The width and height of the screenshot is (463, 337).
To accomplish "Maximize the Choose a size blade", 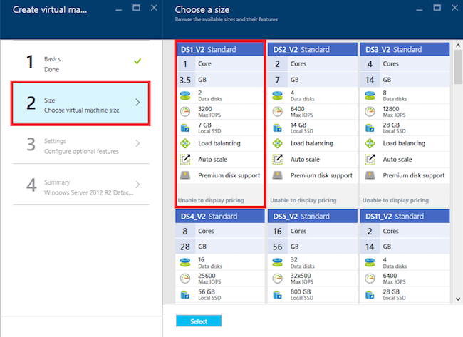I will click(x=437, y=8).
